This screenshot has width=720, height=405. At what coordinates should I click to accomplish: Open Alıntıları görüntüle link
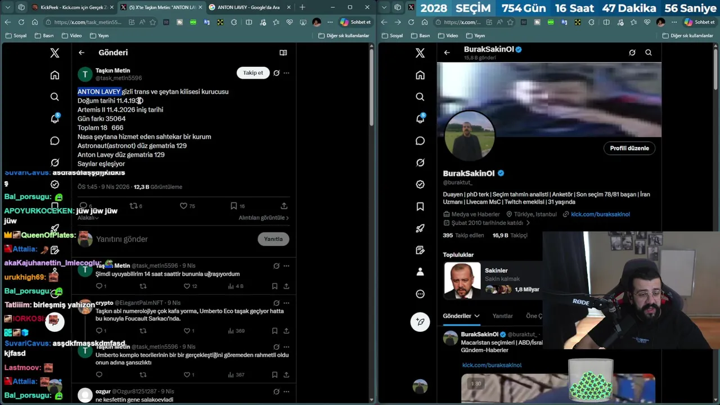(263, 218)
